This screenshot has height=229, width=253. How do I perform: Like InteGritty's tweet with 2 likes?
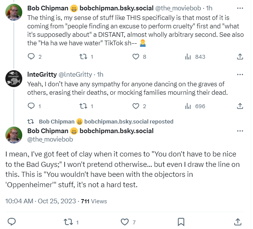tap(136, 106)
